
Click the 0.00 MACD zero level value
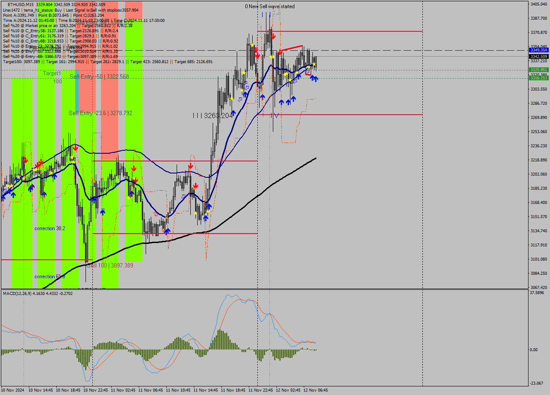(534, 349)
